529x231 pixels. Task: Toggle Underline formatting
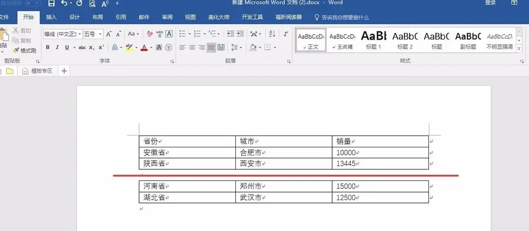pos(67,47)
